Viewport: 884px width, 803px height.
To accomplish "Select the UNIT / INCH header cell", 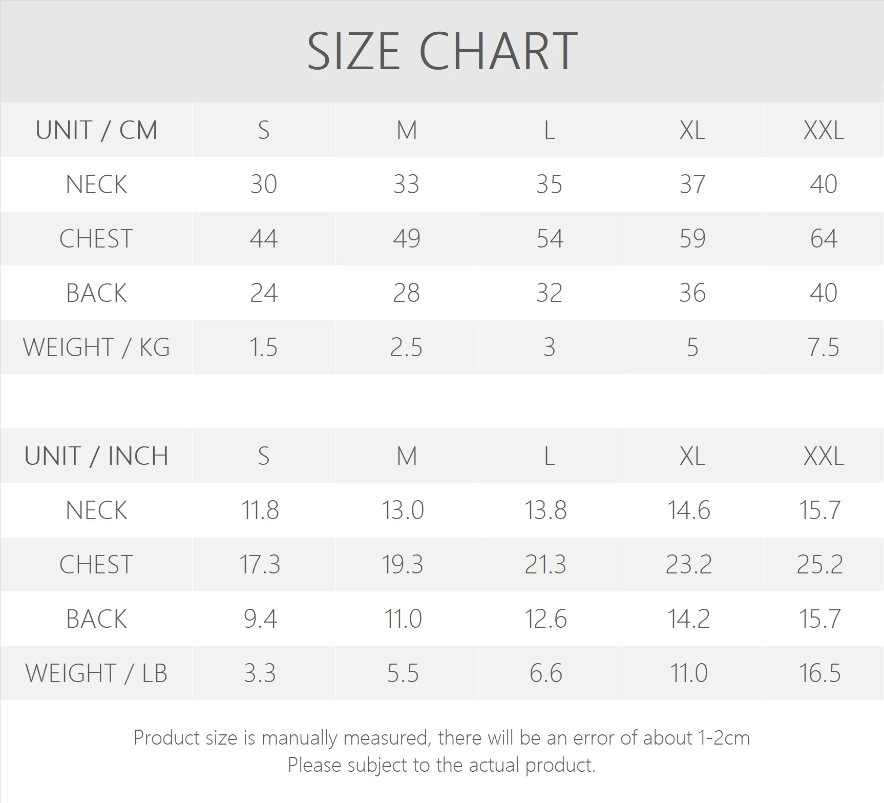I will [96, 456].
